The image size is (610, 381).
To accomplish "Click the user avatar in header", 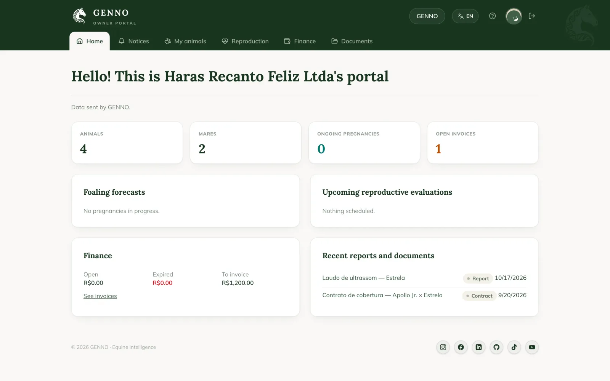I will tap(514, 16).
